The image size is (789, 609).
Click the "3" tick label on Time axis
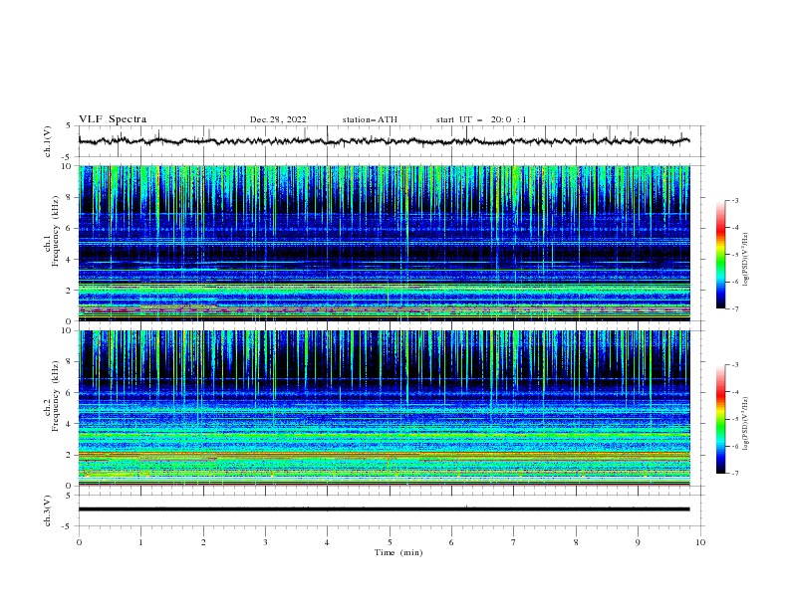tap(265, 542)
